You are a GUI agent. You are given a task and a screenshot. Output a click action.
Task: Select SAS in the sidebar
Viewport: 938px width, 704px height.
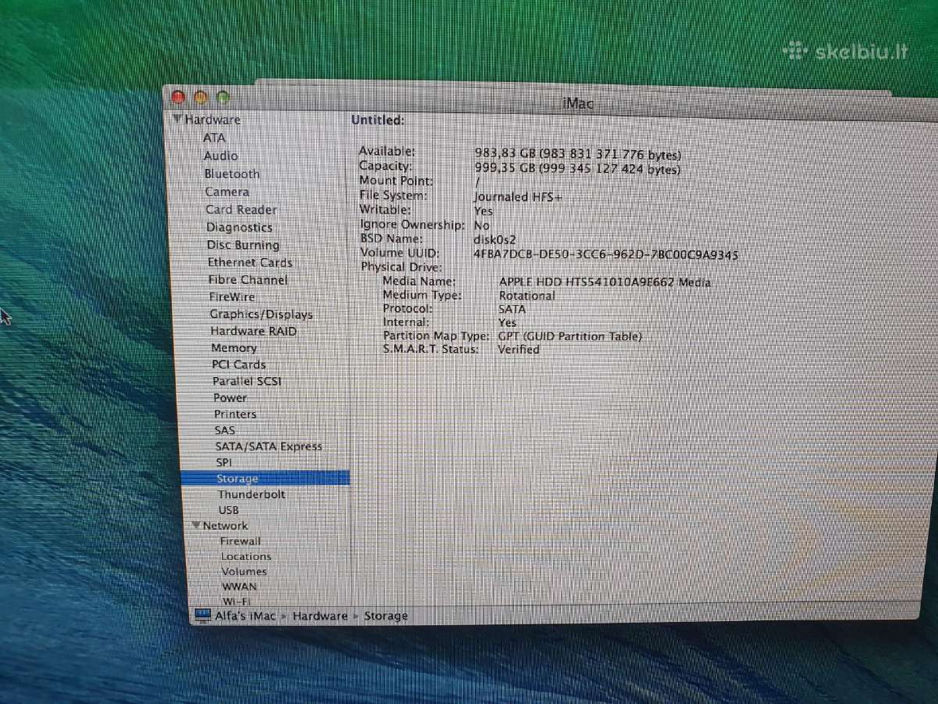click(225, 430)
